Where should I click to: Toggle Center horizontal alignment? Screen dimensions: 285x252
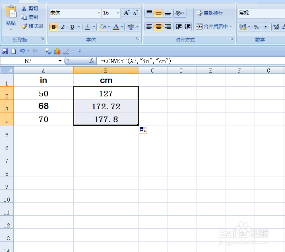(158, 27)
